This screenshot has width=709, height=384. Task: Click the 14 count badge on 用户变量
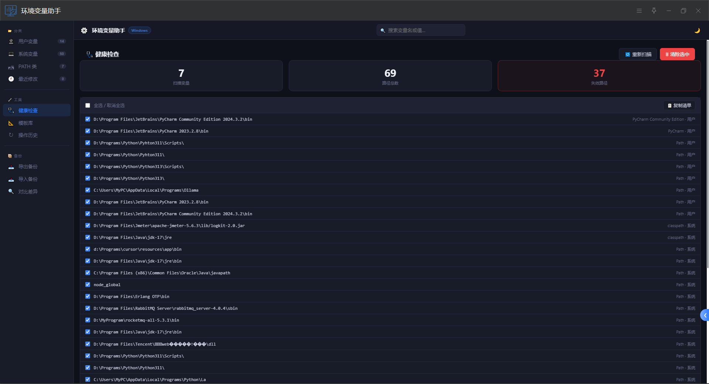click(62, 41)
